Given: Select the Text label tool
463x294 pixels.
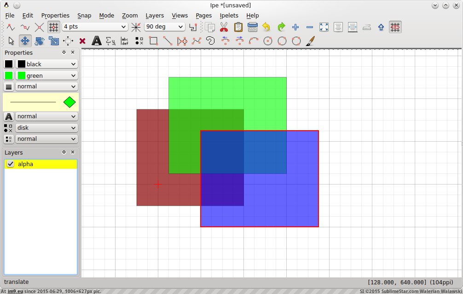Looking at the screenshot, I should click(96, 41).
